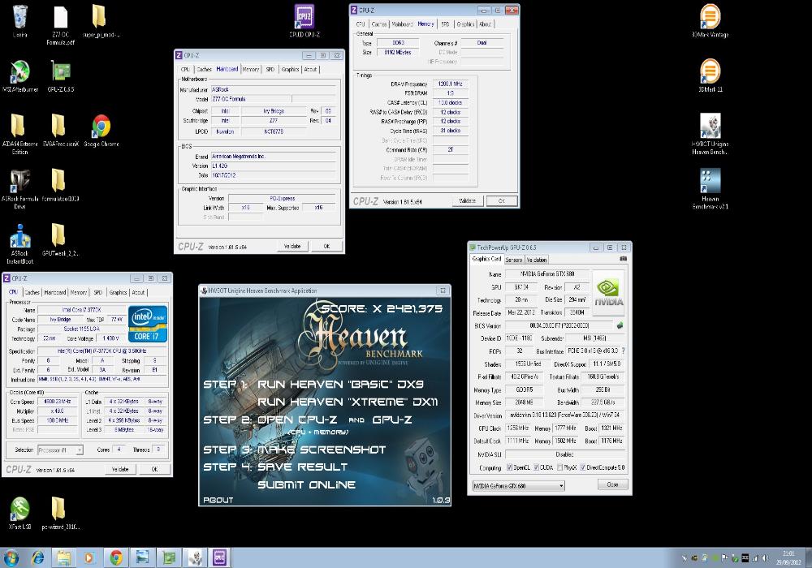Click the Heaven score text X 2421,375
This screenshot has height=568, width=812.
click(x=382, y=309)
